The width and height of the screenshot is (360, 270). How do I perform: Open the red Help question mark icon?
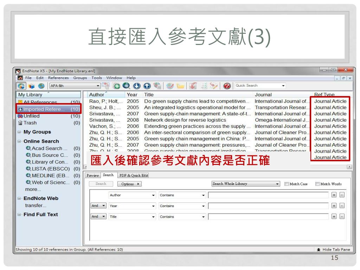[x=227, y=86]
